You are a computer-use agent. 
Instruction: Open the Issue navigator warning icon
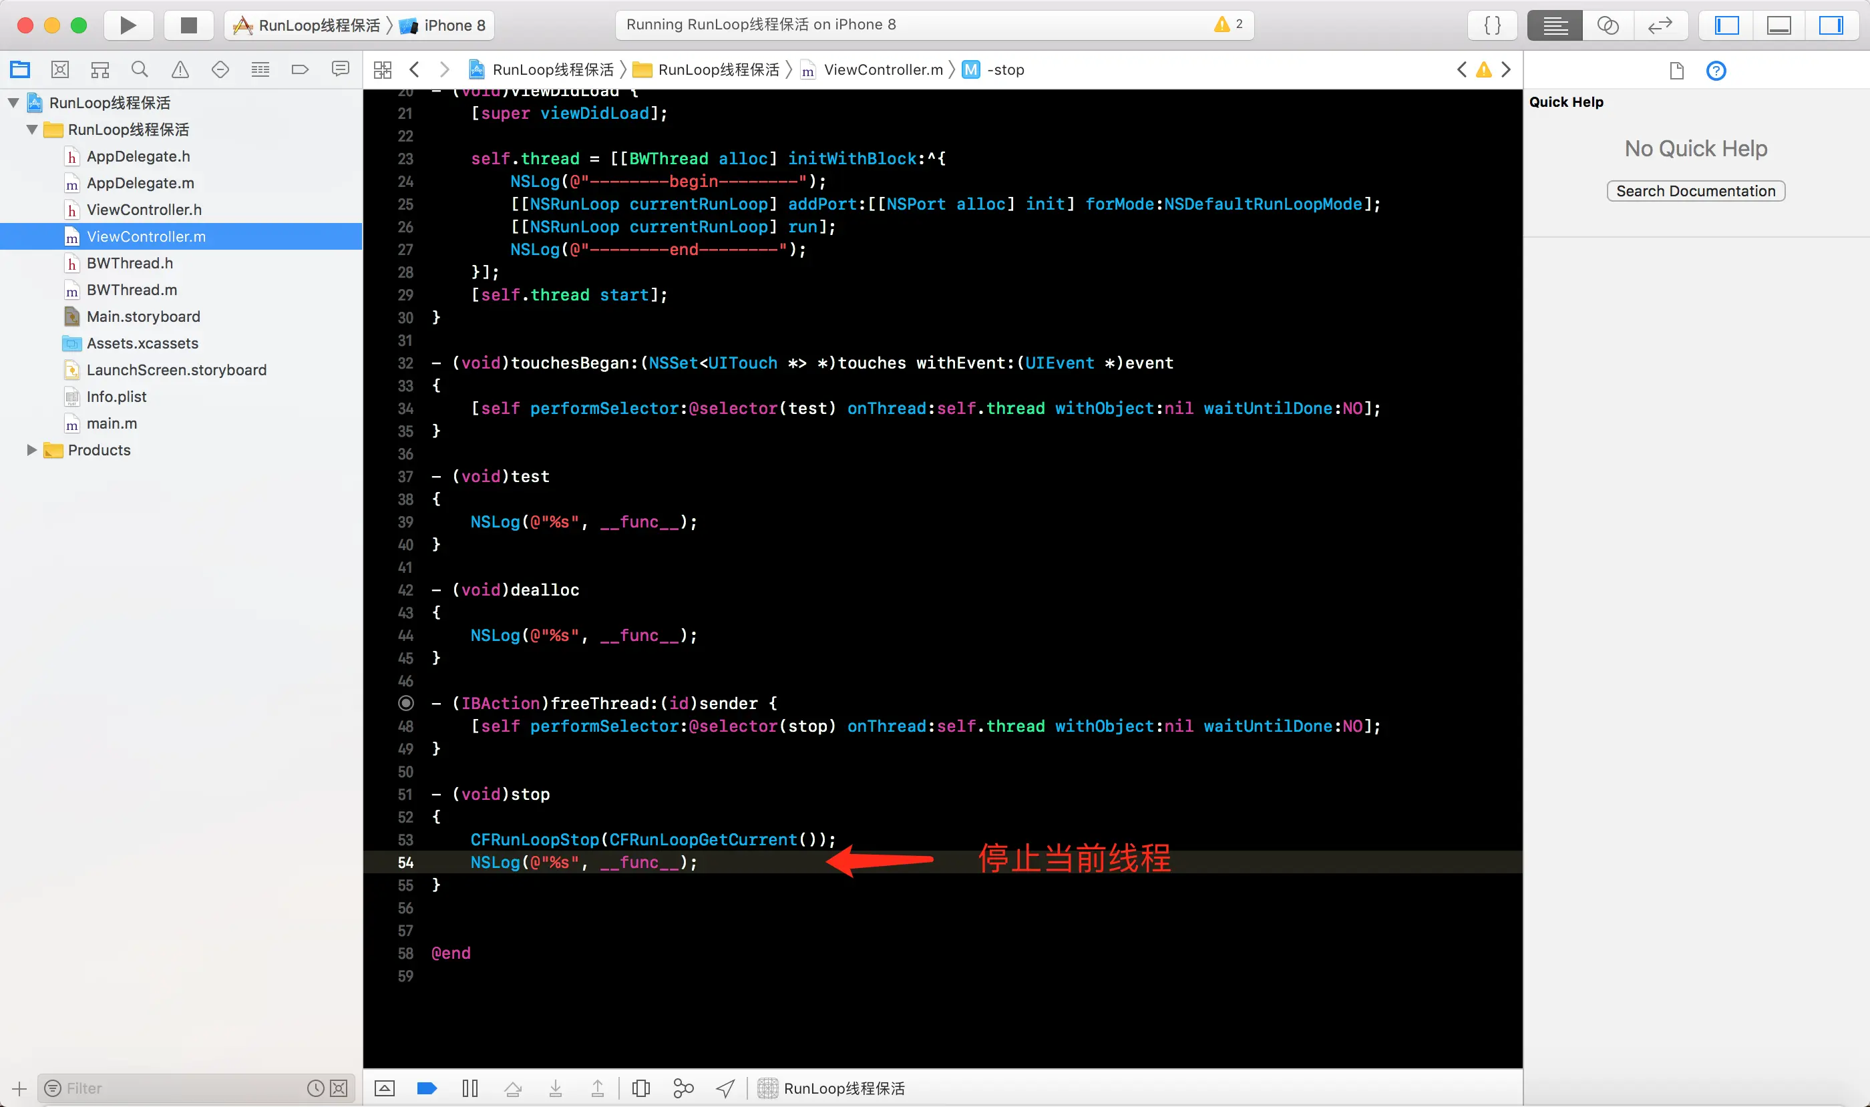pyautogui.click(x=180, y=69)
